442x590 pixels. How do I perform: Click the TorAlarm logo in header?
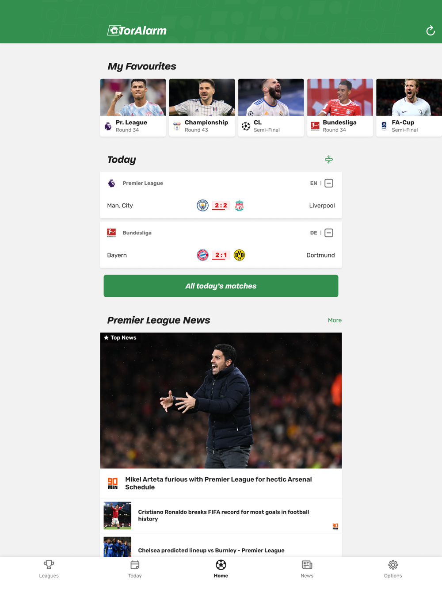[137, 31]
